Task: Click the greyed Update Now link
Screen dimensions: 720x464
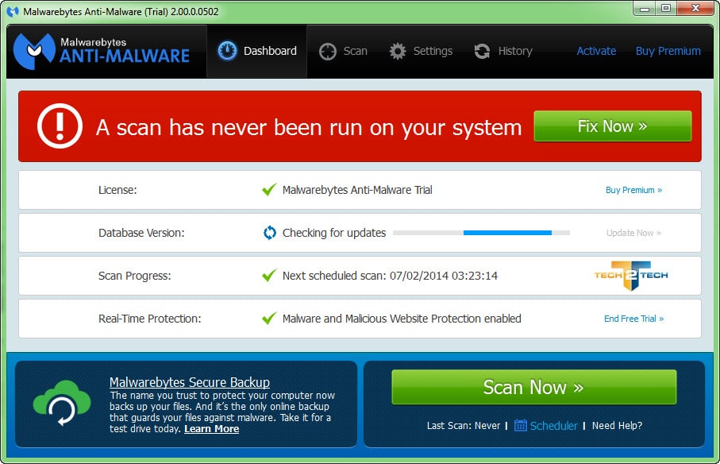Action: pyautogui.click(x=633, y=233)
